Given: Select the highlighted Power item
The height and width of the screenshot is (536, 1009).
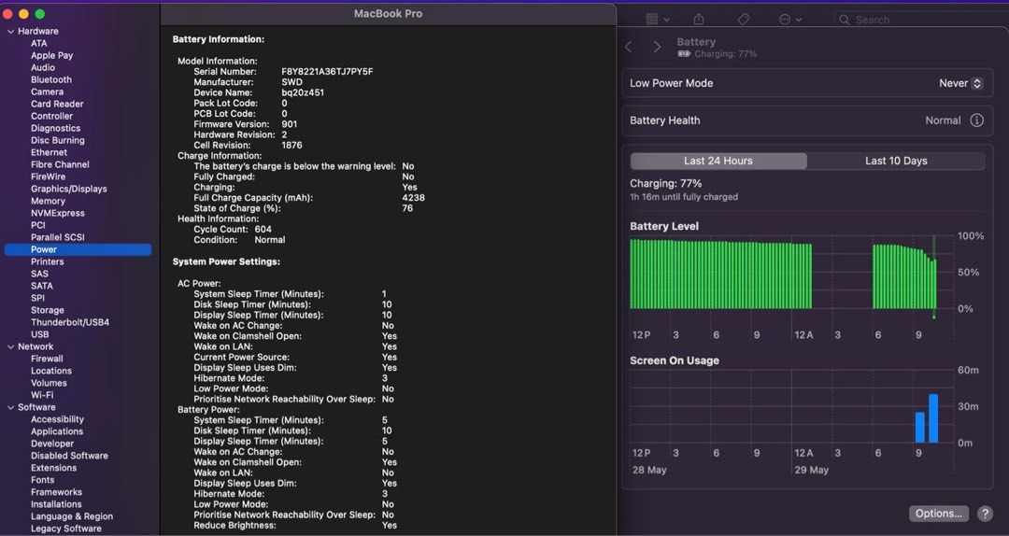Looking at the screenshot, I should (x=78, y=249).
